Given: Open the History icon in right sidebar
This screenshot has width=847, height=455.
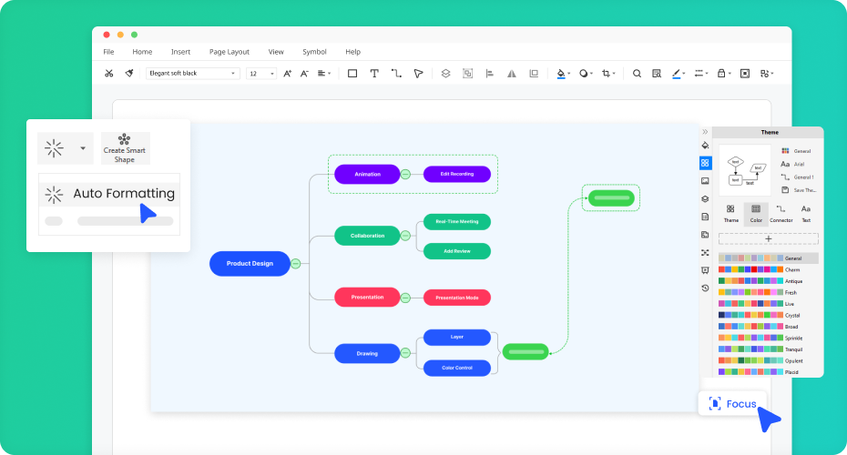Looking at the screenshot, I should point(705,288).
